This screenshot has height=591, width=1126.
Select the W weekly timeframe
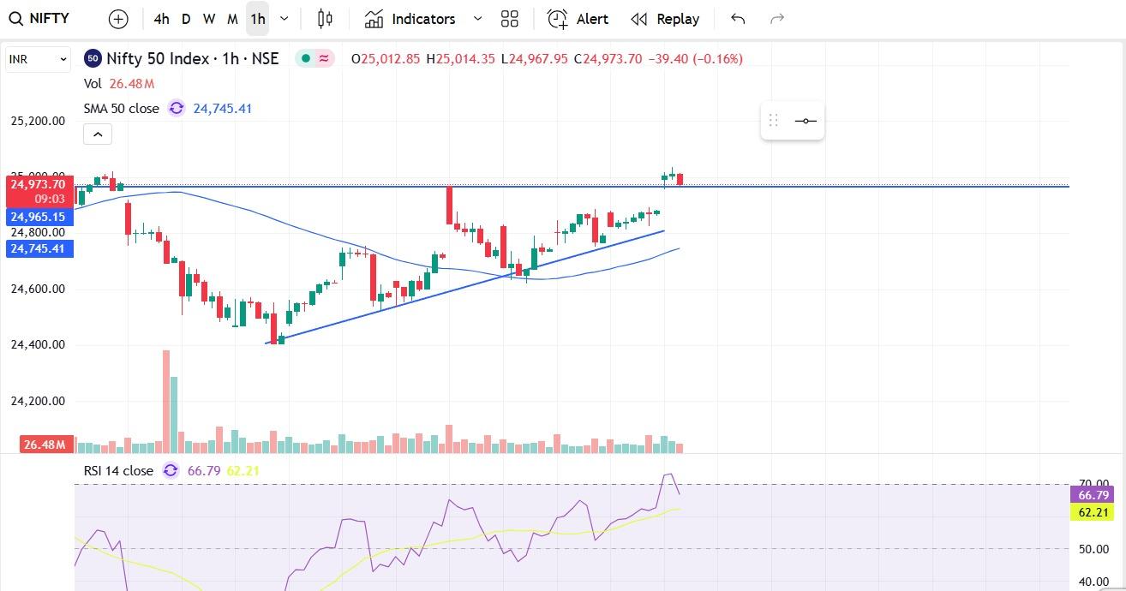coord(209,19)
